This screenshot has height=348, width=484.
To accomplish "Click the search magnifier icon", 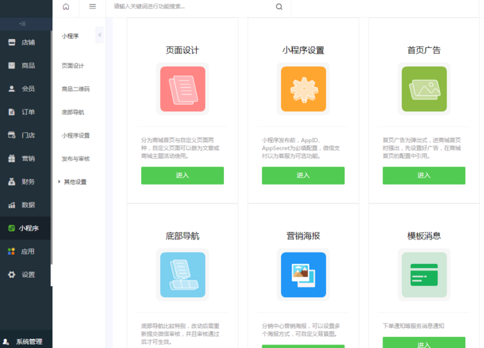I will click(279, 7).
